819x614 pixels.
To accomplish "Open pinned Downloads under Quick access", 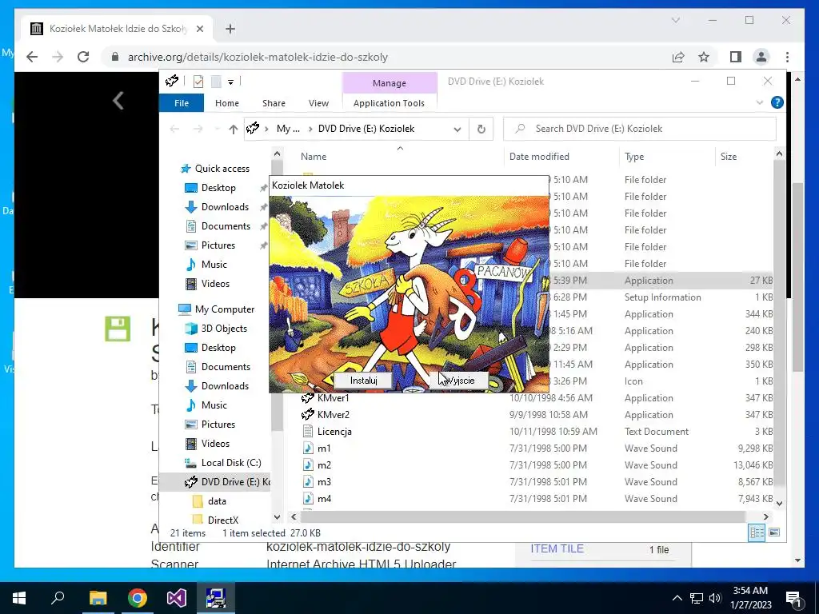I will coord(225,207).
